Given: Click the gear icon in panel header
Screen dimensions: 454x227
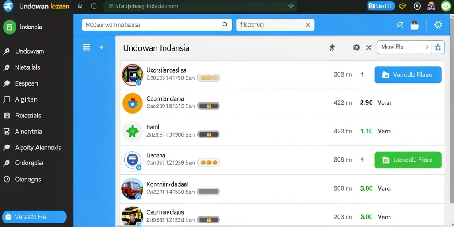Looking at the screenshot, I should pyautogui.click(x=356, y=47).
